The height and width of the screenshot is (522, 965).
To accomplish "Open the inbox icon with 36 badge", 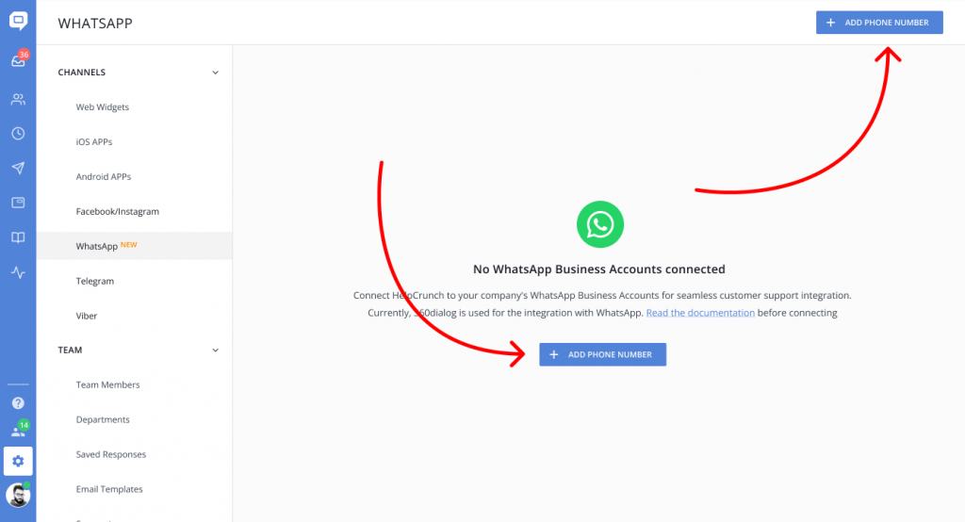I will (19, 59).
